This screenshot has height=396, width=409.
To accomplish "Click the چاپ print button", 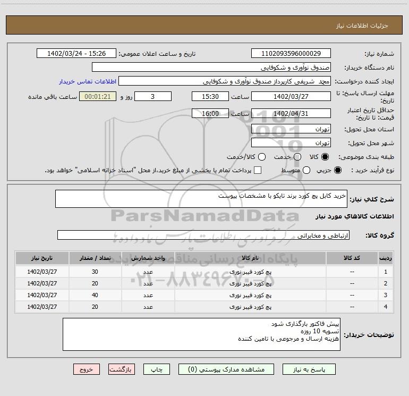I will click(157, 369).
